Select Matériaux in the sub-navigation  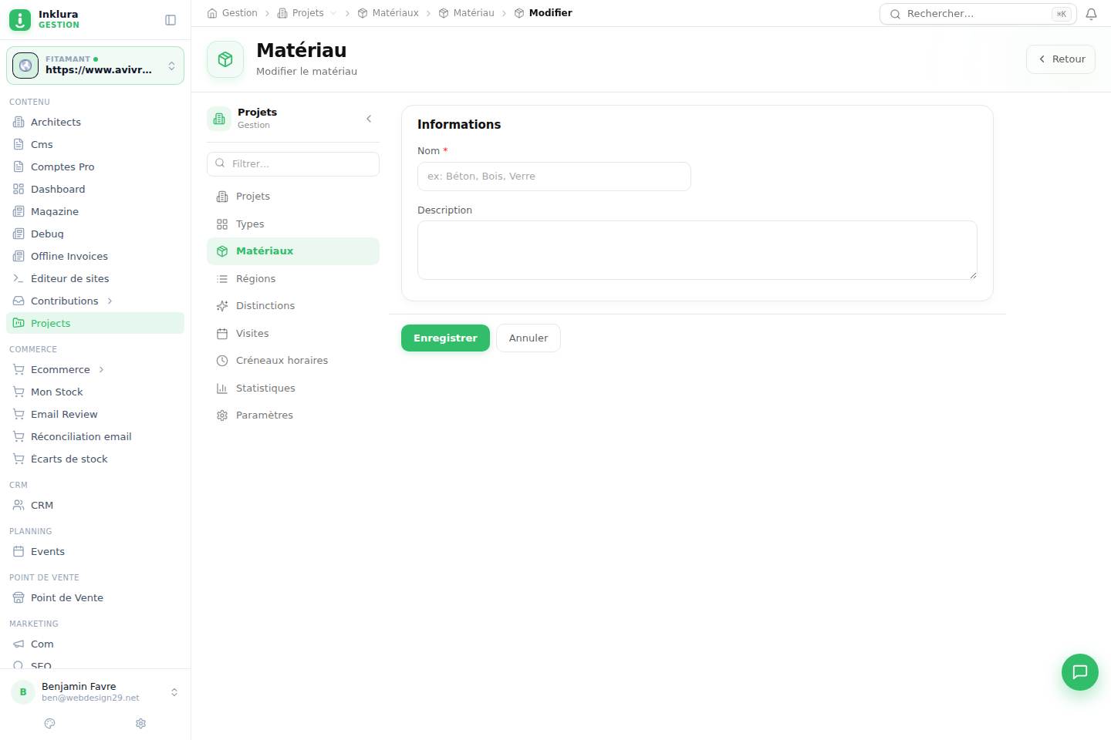[x=293, y=251]
